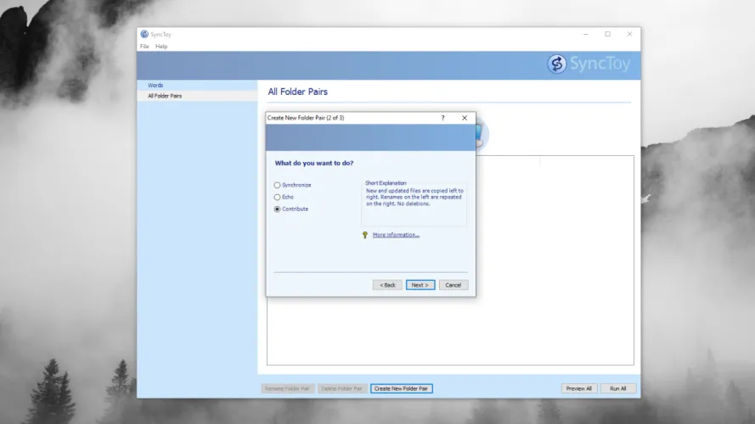The height and width of the screenshot is (424, 755).
Task: Close the Create New Folder Pair dialog
Action: click(465, 118)
